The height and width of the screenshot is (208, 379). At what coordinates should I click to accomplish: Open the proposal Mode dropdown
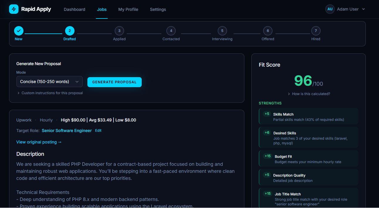pyautogui.click(x=49, y=82)
